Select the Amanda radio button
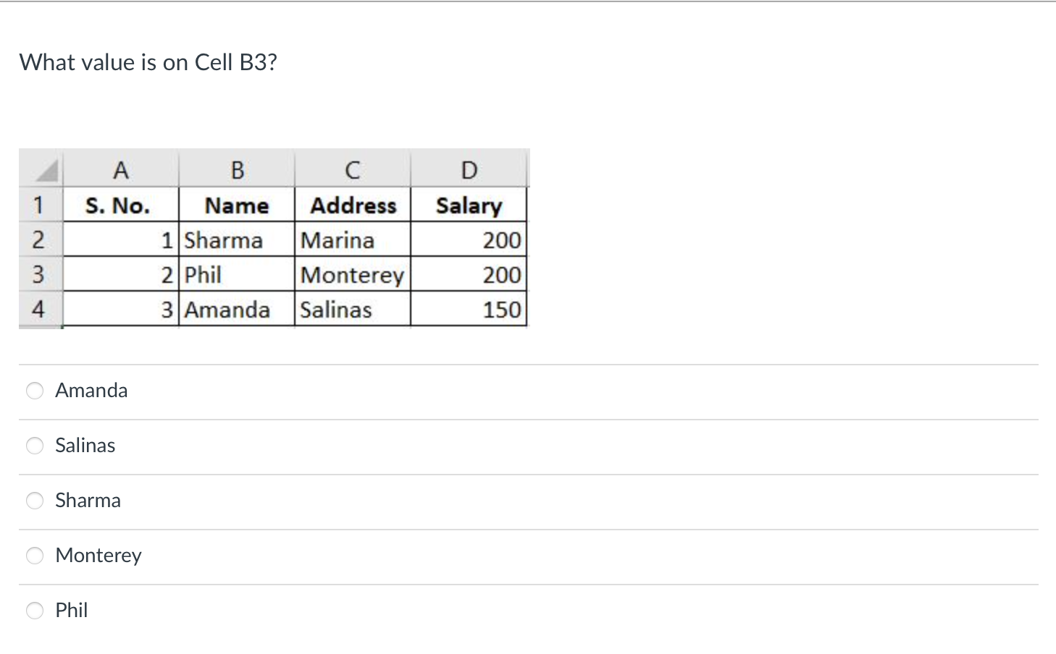1056x654 pixels. point(34,391)
